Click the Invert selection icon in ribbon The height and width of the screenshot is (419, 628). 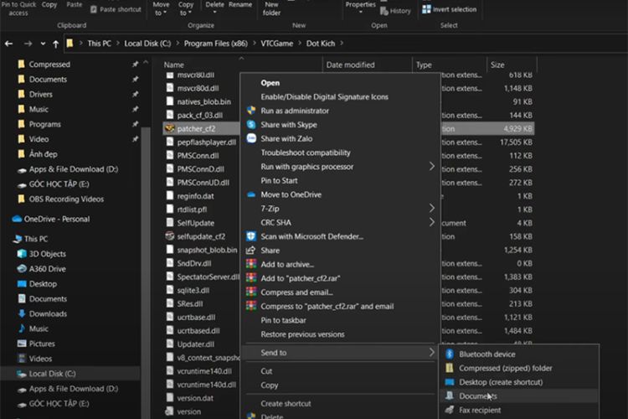pyautogui.click(x=426, y=9)
